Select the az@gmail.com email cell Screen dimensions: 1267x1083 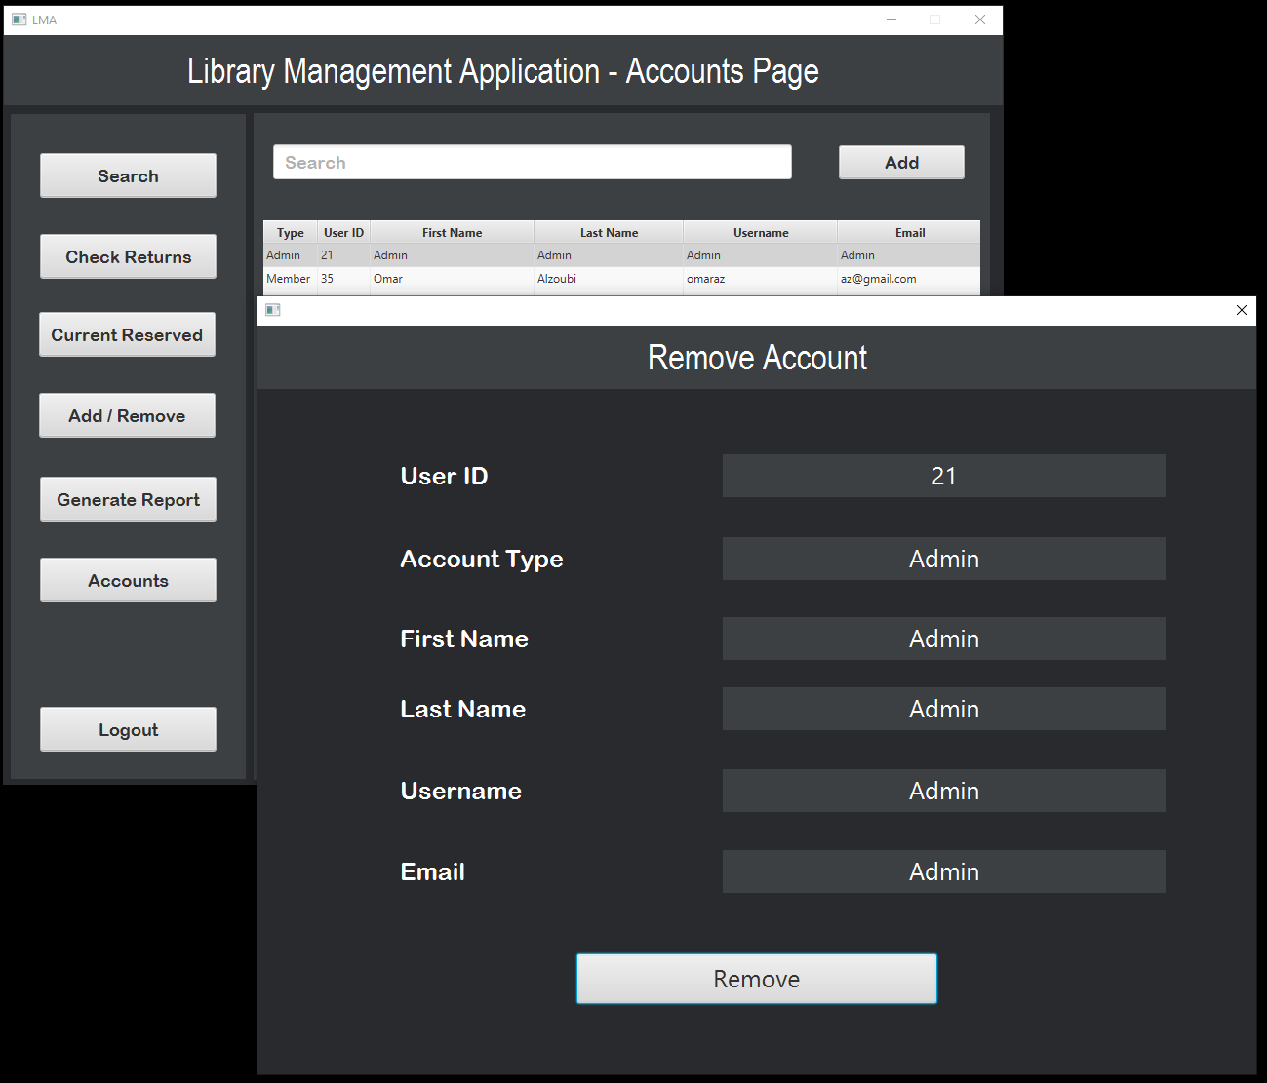tap(909, 279)
